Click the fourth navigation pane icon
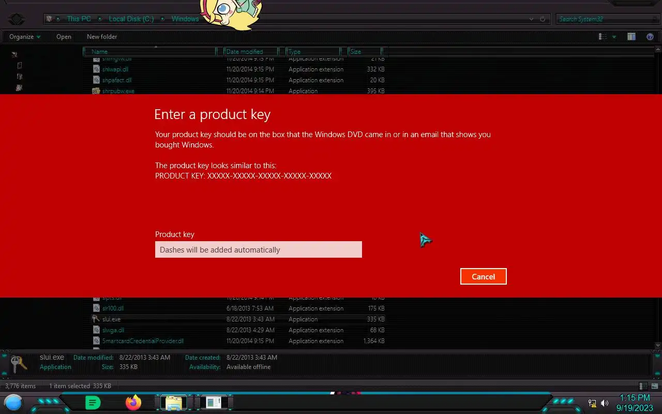The width and height of the screenshot is (662, 414). [x=19, y=87]
